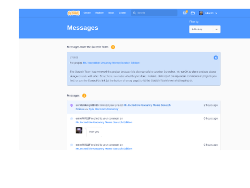Click the commenter's profile thumbnail

click(x=79, y=130)
